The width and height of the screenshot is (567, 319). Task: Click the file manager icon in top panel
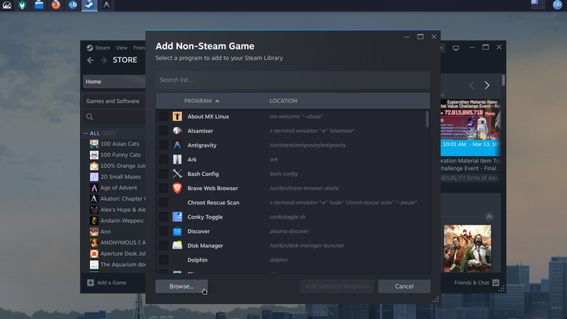tap(39, 5)
